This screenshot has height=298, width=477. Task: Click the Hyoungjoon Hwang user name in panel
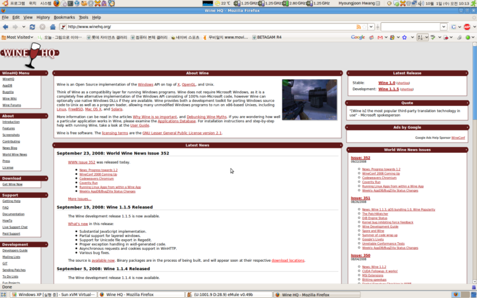pyautogui.click(x=357, y=3)
